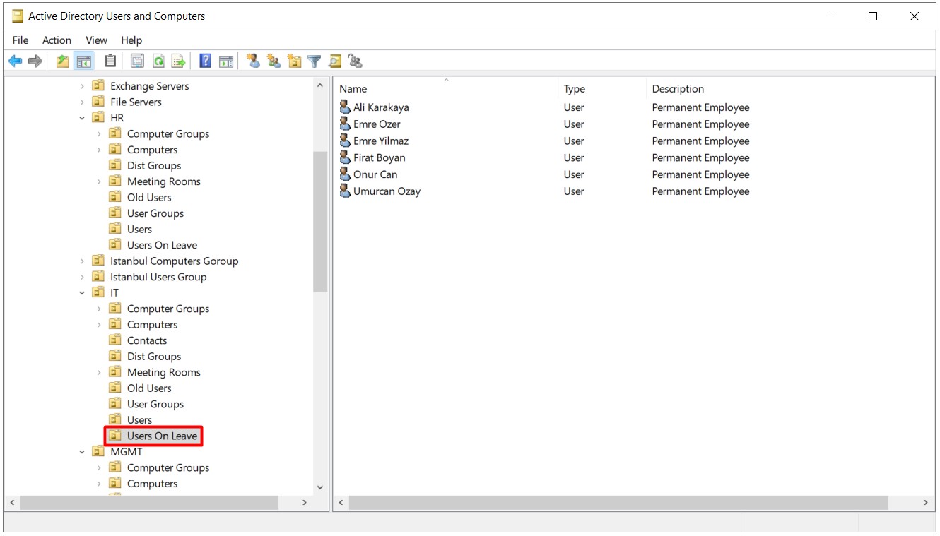Image resolution: width=940 pixels, height=536 pixels.
Task: Expand Computer Groups under HR
Action: [99, 133]
